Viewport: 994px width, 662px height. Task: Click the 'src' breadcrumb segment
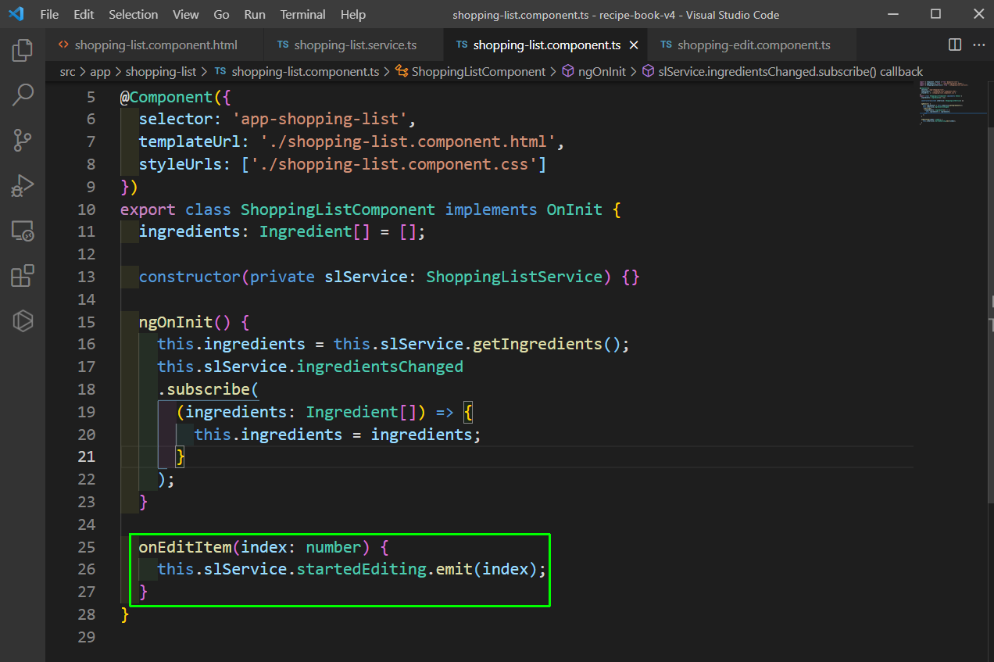click(68, 71)
